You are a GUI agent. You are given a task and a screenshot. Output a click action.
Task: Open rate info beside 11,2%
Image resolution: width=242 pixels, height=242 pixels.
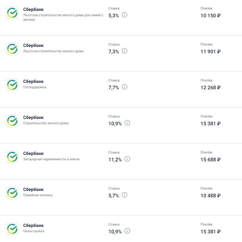pyautogui.click(x=127, y=159)
